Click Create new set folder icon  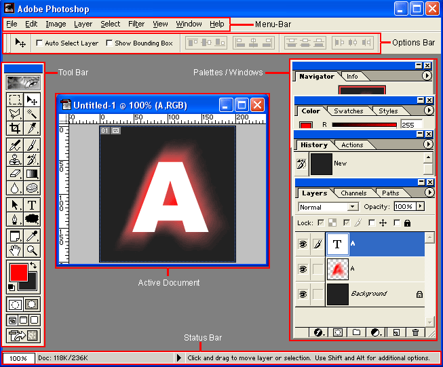tap(357, 332)
